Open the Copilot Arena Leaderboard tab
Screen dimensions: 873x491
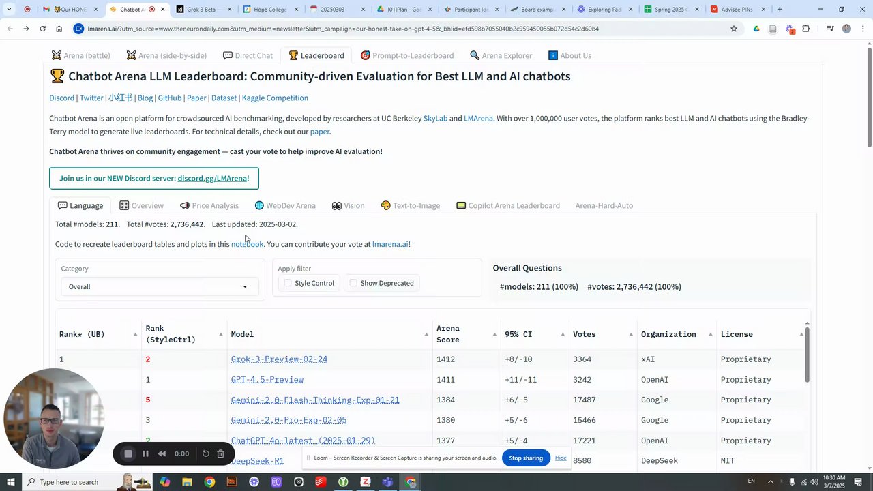pos(508,205)
